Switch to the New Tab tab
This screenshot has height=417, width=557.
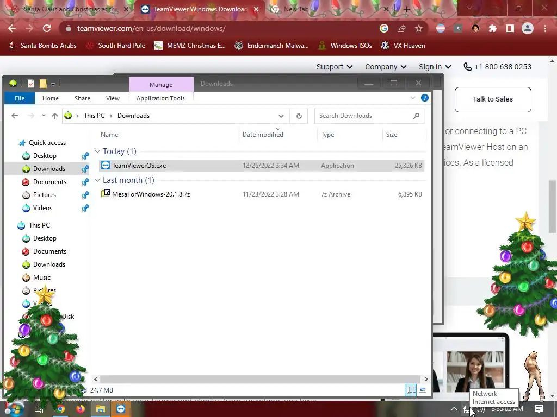tap(296, 9)
